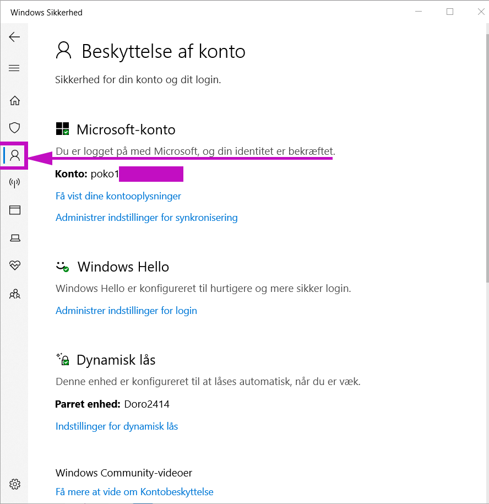Viewport: 489px width, 504px height.
Task: Click the Windows Hello smiley icon
Action: 63,267
